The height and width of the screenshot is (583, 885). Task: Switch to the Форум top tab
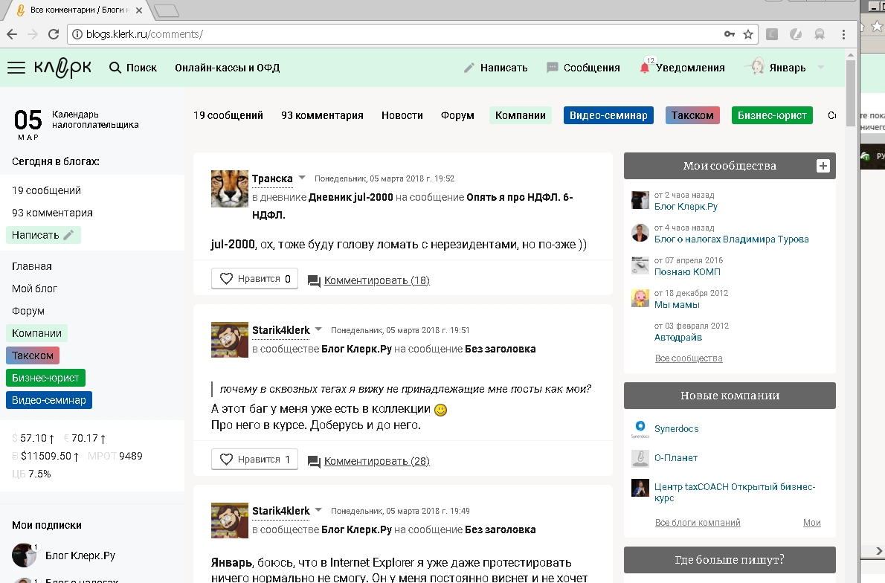[x=457, y=115]
